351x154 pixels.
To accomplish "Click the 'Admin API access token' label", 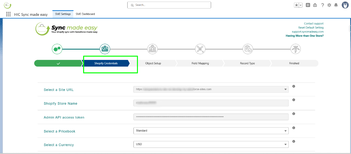I will [64, 117].
